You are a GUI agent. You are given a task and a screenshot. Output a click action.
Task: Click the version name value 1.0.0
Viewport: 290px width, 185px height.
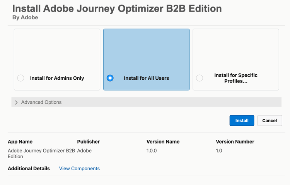[152, 151]
